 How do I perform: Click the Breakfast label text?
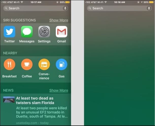click(9, 76)
